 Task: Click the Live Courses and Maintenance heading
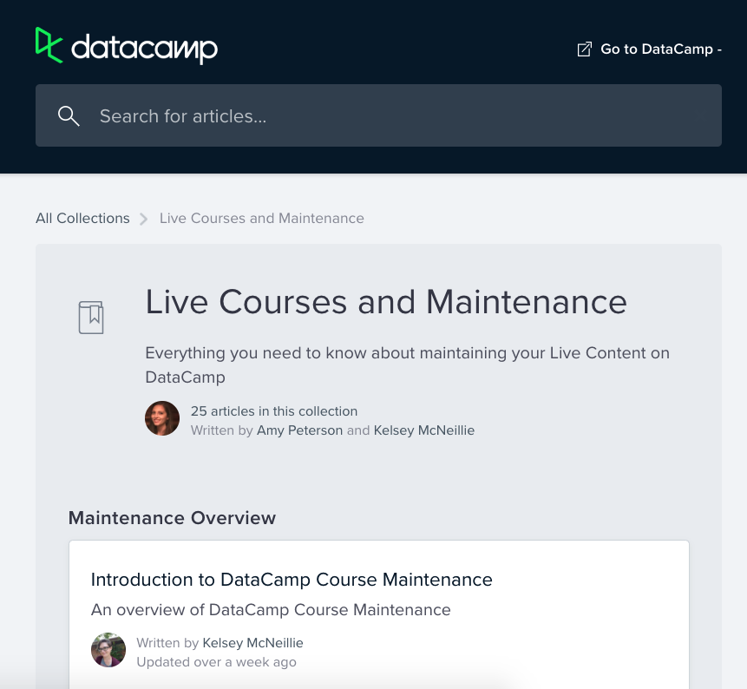(x=386, y=302)
